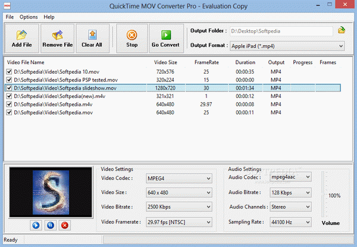
Task: Select Softpedia slideshow.mov file name
Action: pos(65,88)
